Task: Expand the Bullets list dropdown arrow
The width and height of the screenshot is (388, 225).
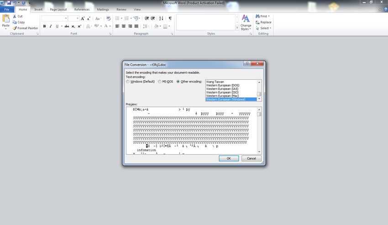Action: point(121,18)
